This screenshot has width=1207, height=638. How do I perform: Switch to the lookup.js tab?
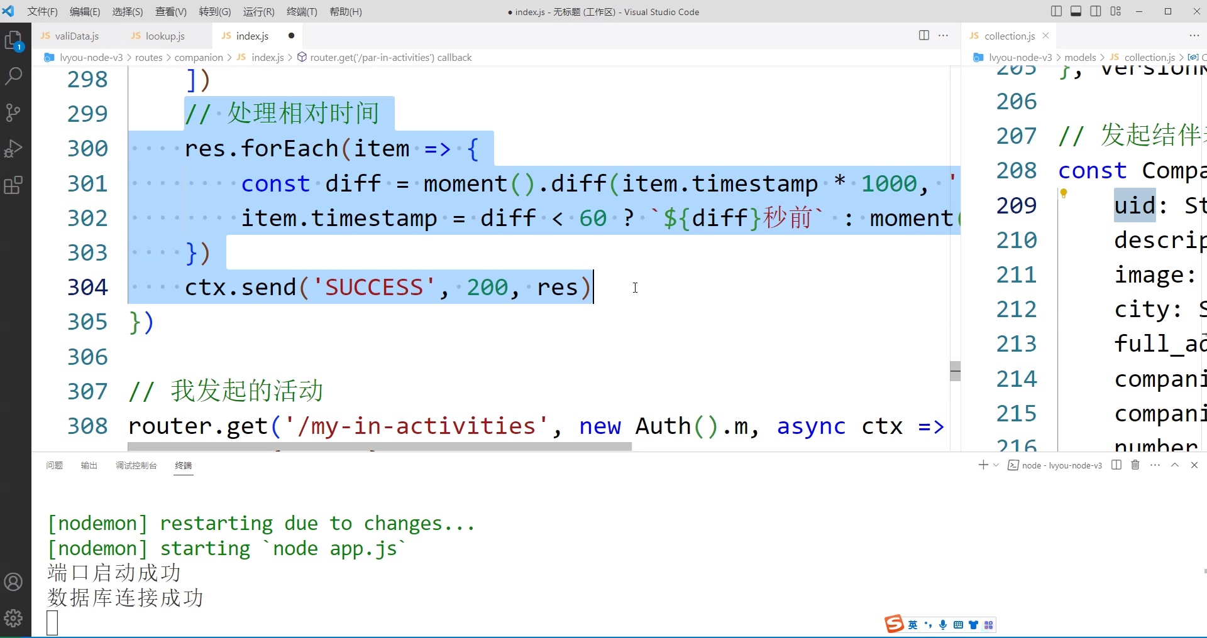(165, 36)
